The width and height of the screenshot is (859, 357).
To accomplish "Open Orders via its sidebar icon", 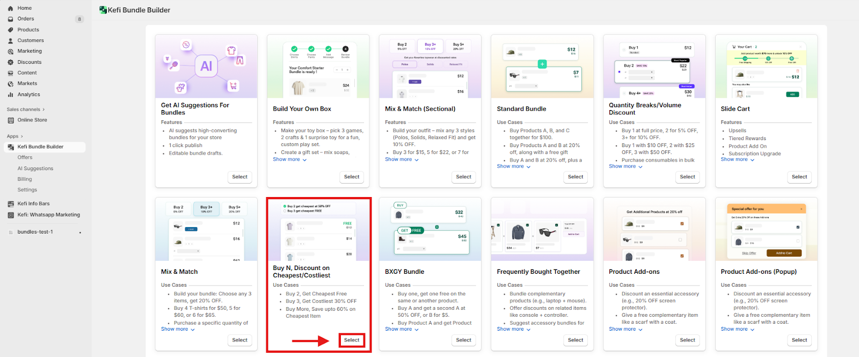I will 10,19.
